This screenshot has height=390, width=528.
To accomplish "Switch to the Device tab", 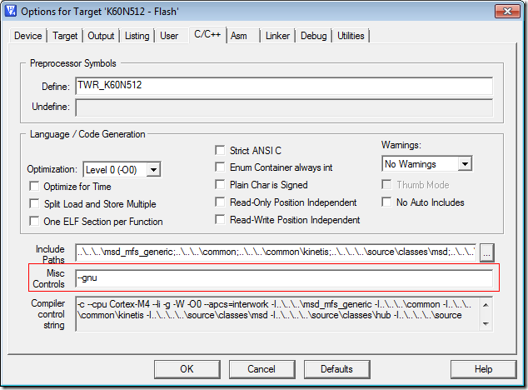I will (x=28, y=36).
